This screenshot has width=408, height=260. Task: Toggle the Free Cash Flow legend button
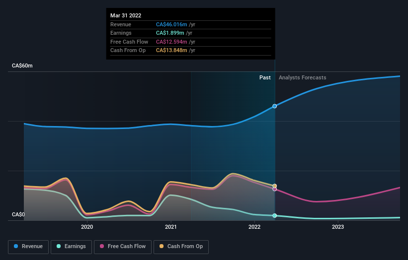pyautogui.click(x=123, y=247)
